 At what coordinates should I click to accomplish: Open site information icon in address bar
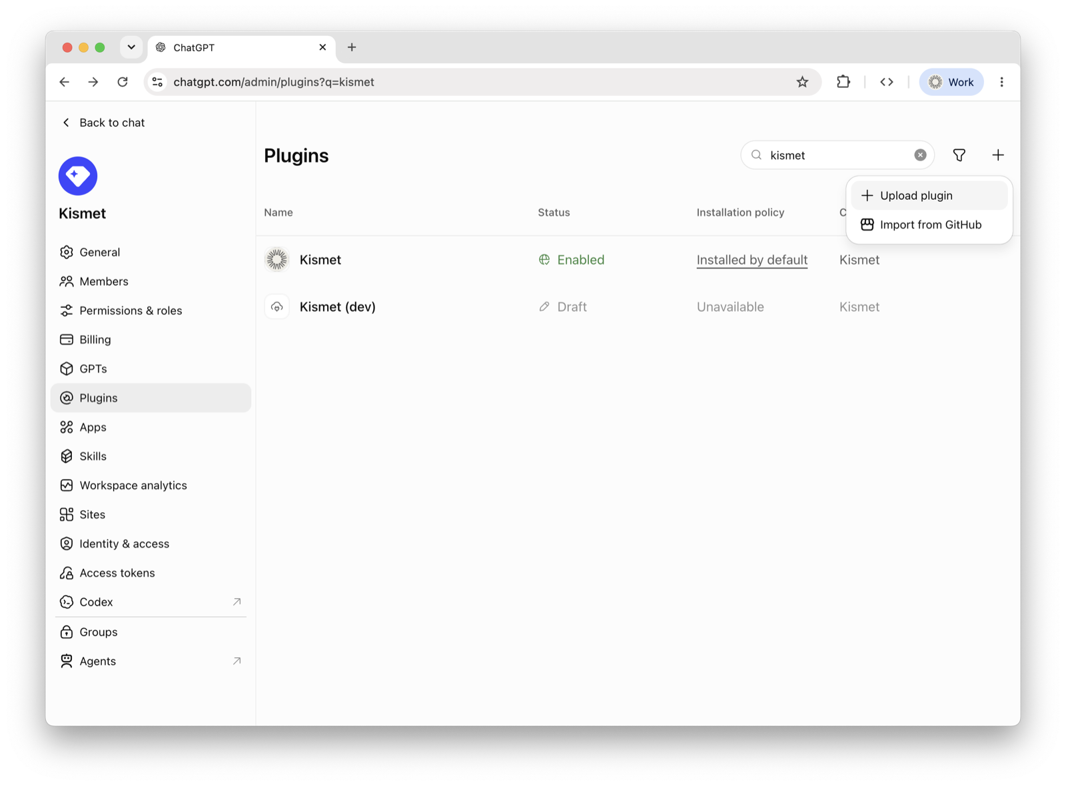pos(158,82)
